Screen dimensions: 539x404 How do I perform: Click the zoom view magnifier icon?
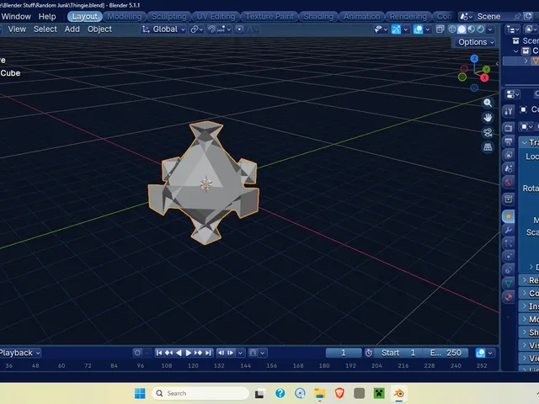[x=488, y=103]
